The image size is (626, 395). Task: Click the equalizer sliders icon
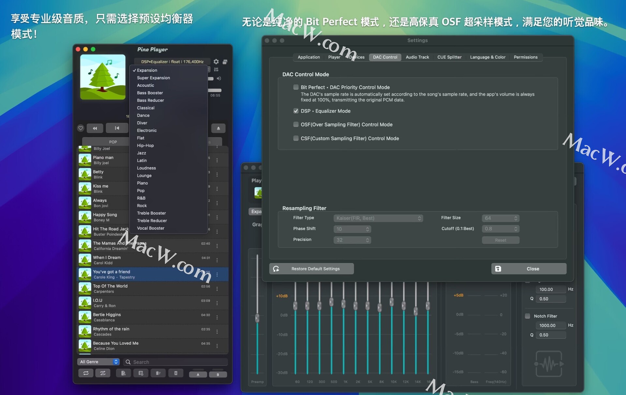216,70
